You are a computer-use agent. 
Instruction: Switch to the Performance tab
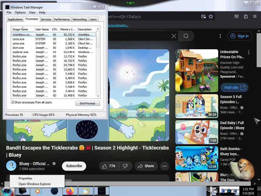click(x=62, y=19)
